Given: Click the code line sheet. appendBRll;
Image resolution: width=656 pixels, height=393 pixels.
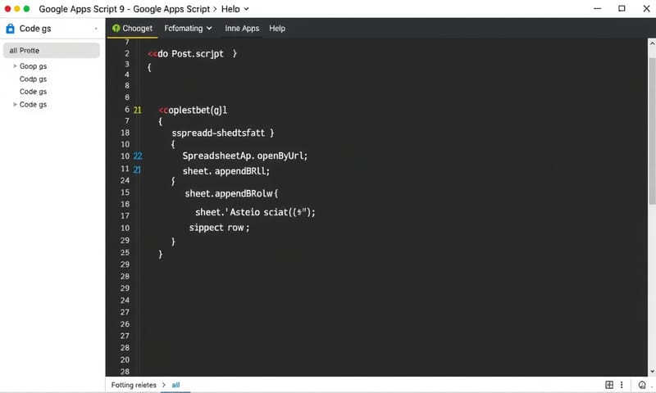Looking at the screenshot, I should tap(226, 171).
